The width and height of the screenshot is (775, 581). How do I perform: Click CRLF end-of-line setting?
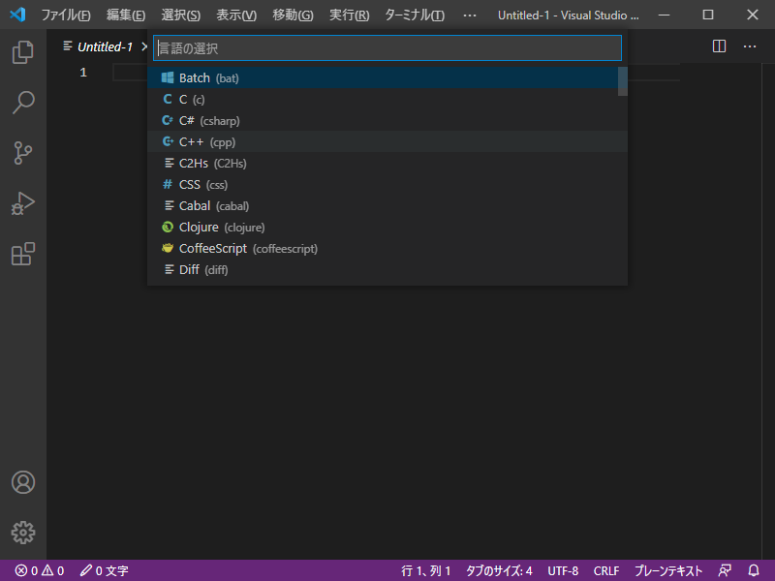point(606,570)
